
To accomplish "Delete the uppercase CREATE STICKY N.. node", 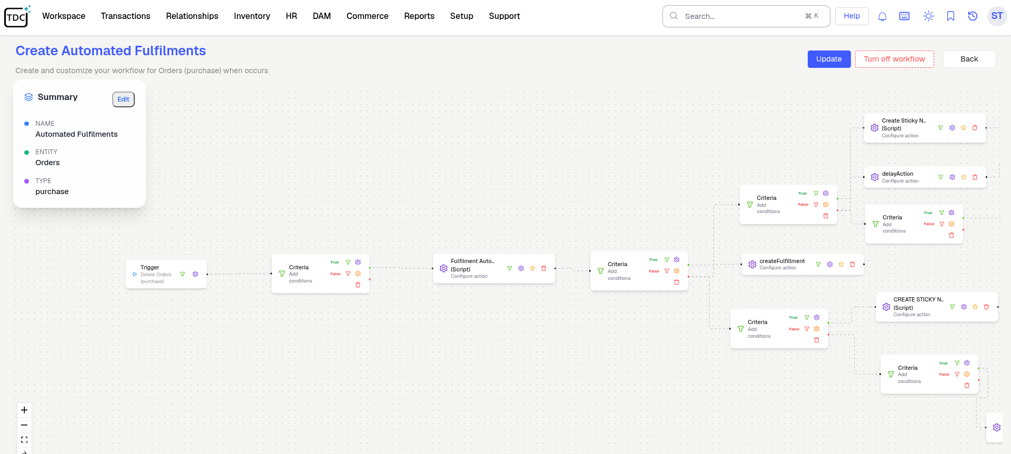I will [x=987, y=307].
